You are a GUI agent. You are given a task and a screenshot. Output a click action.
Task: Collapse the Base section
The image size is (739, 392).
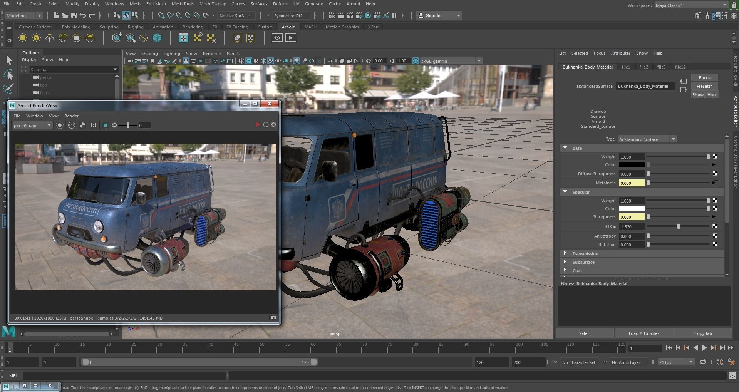pyautogui.click(x=565, y=148)
